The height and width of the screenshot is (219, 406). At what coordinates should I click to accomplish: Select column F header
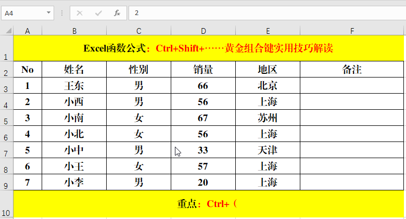point(352,31)
